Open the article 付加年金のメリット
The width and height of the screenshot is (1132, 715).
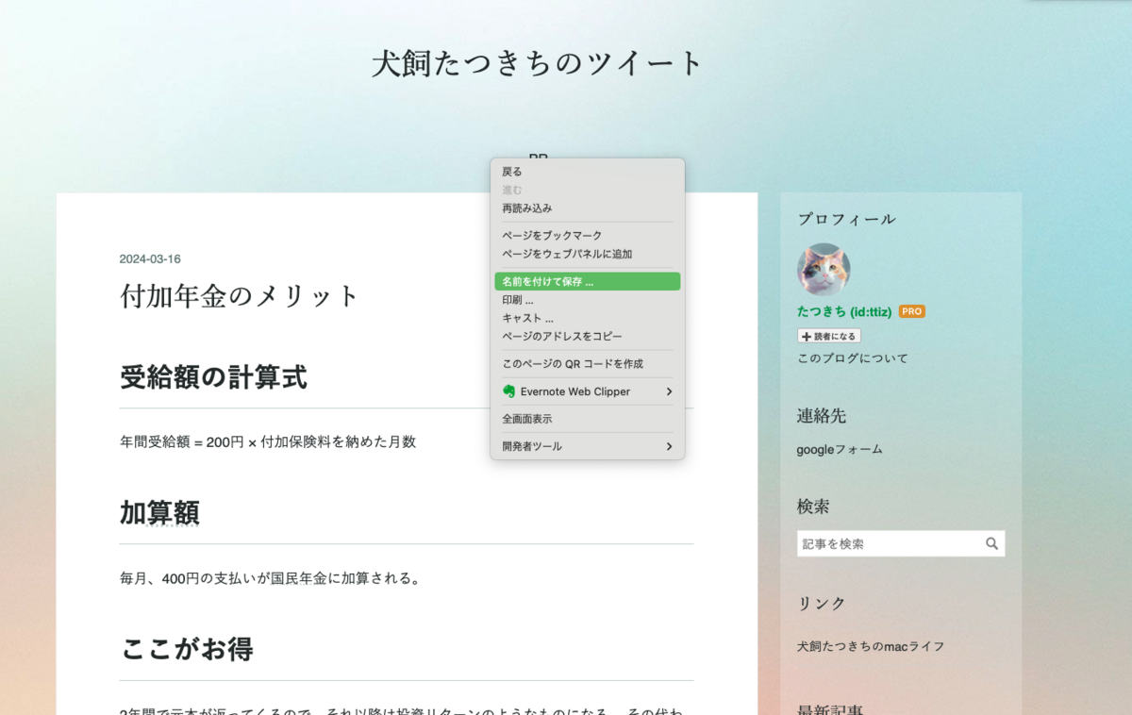pyautogui.click(x=239, y=295)
